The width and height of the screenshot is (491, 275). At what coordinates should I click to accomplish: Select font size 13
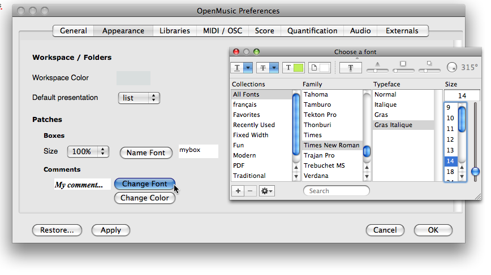[x=451, y=150]
